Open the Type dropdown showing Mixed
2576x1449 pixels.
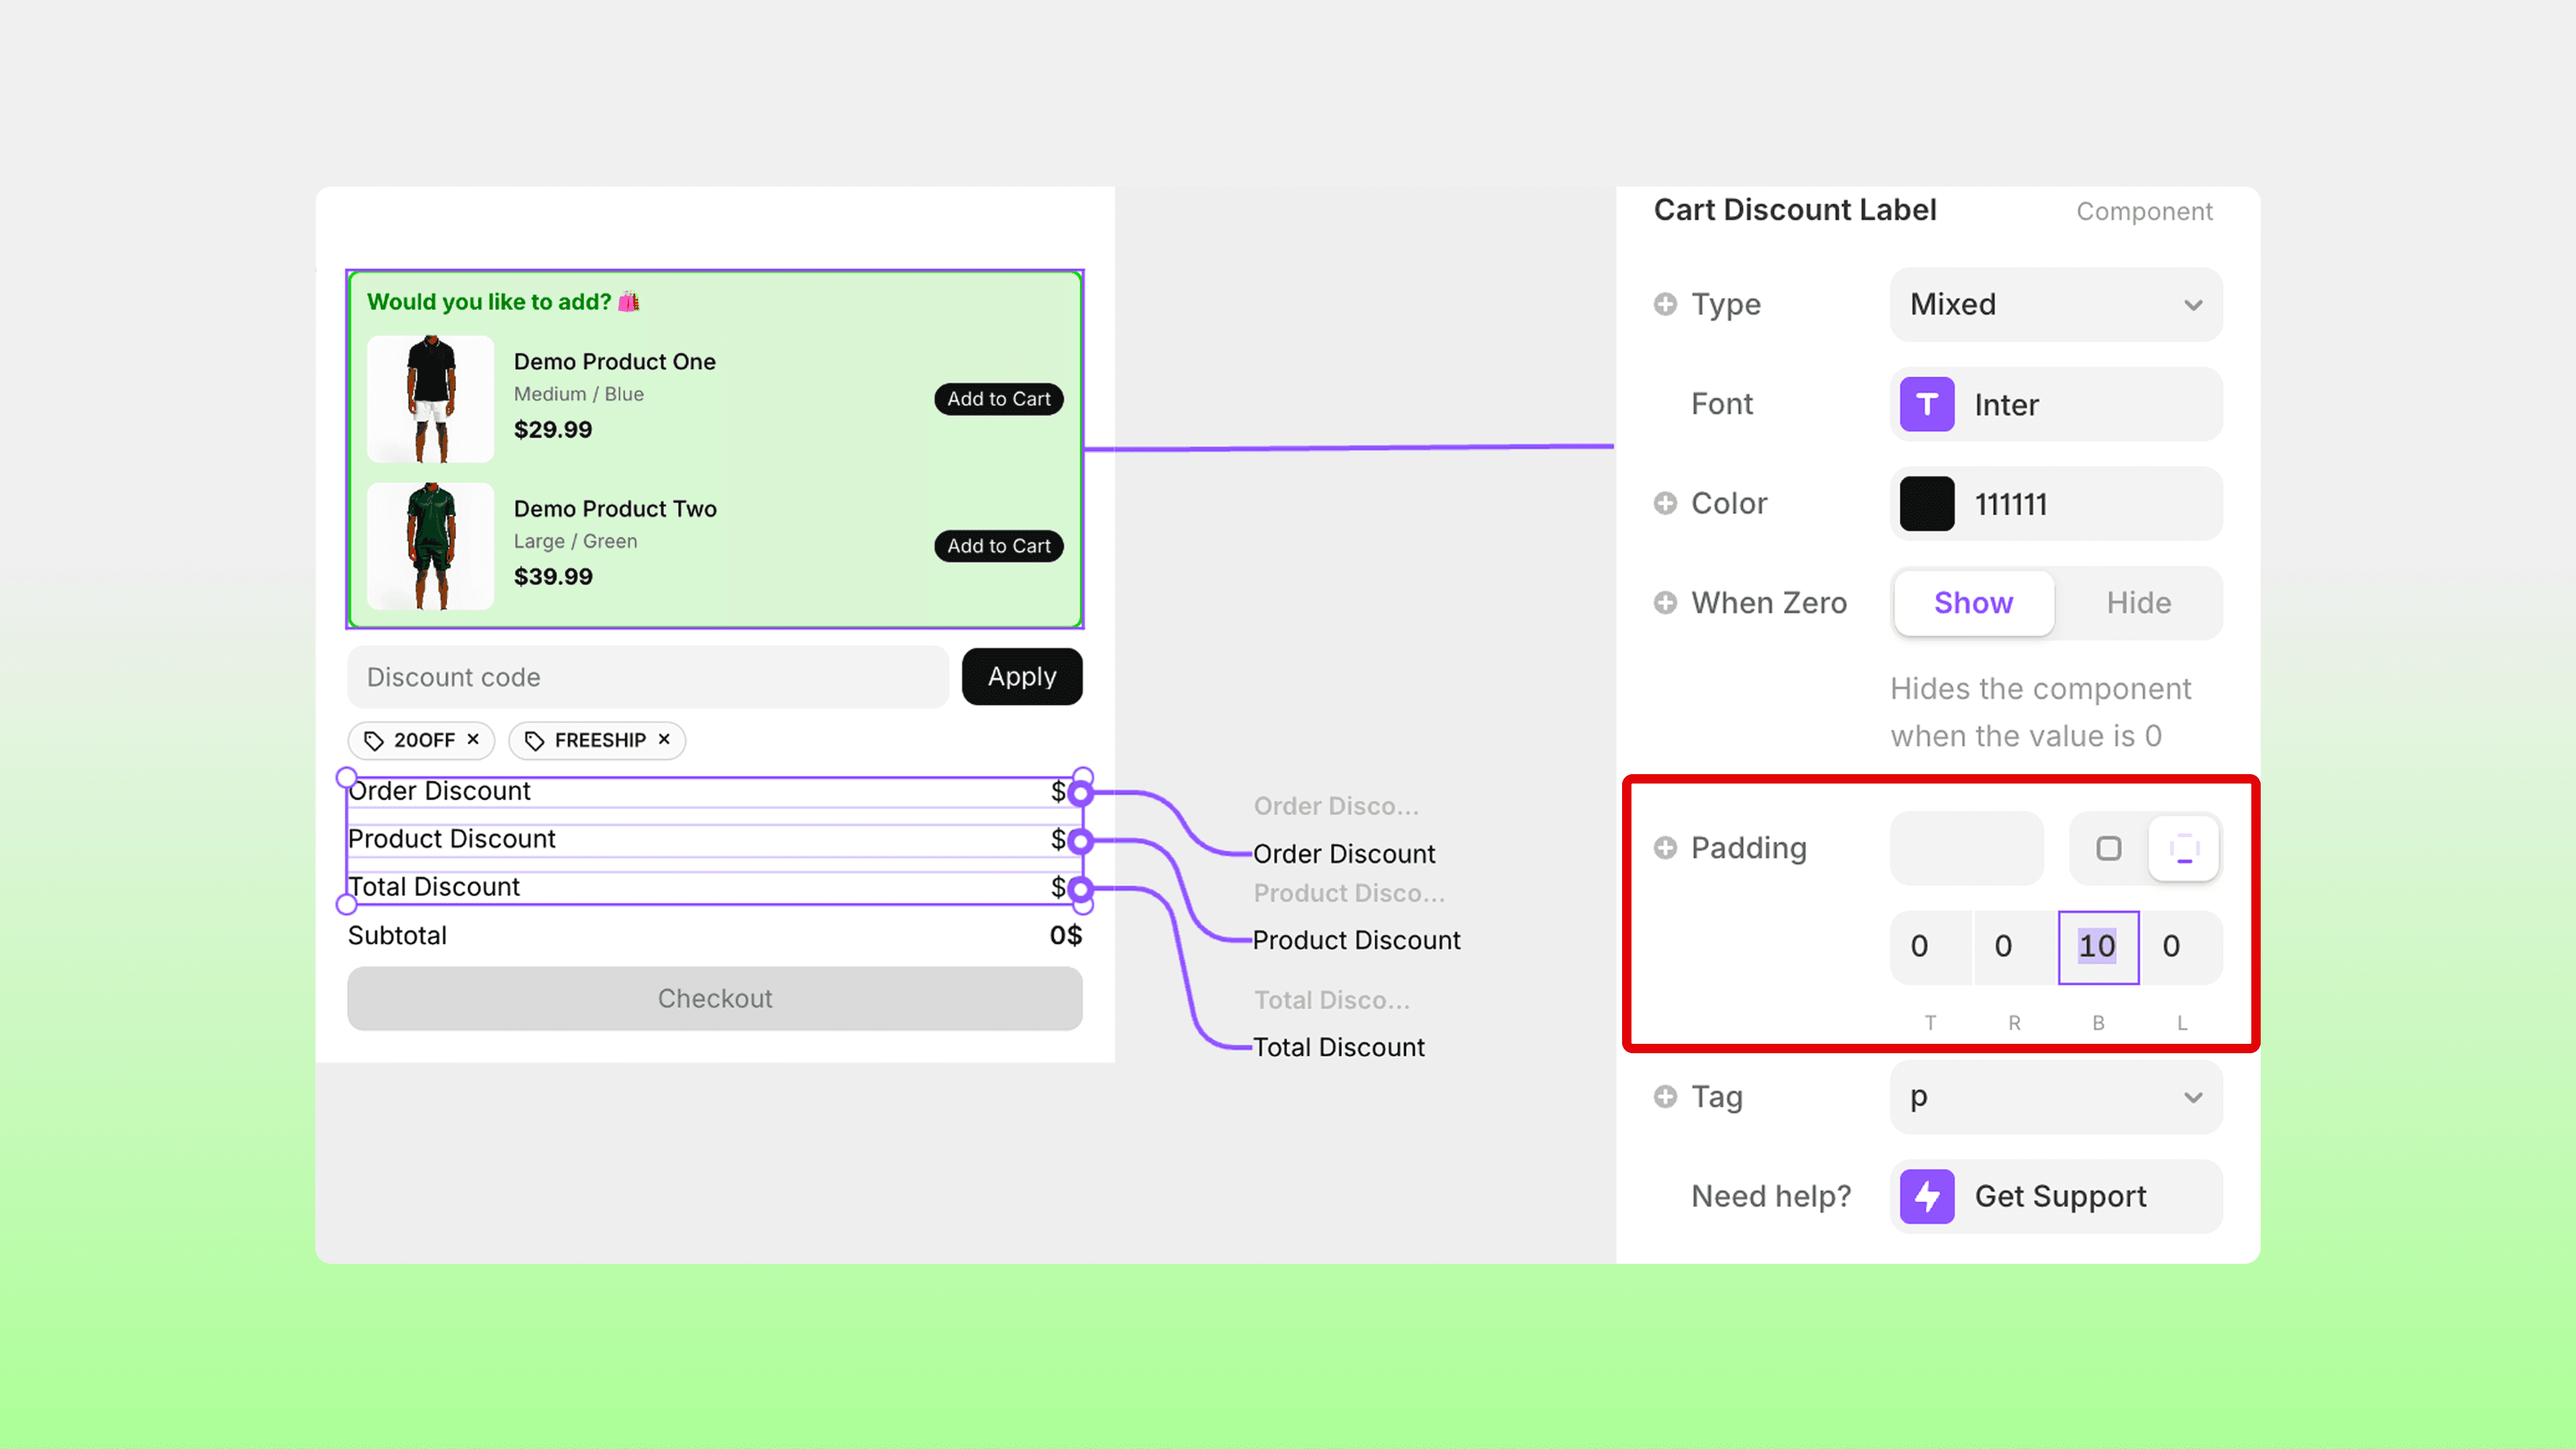pyautogui.click(x=2055, y=304)
